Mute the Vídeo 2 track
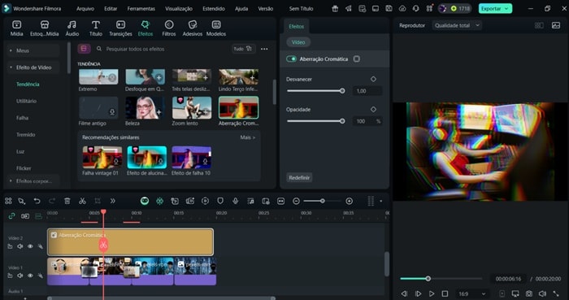 coord(20,246)
